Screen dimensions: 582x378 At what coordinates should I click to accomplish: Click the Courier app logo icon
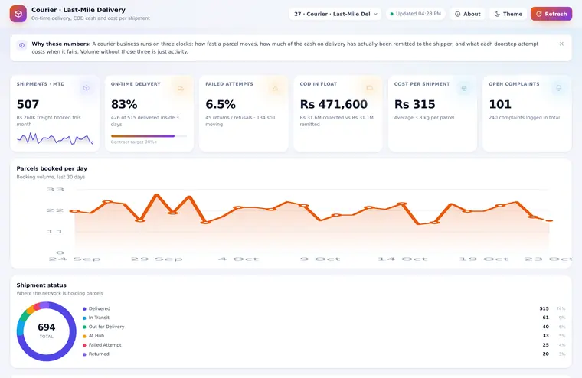(x=18, y=14)
